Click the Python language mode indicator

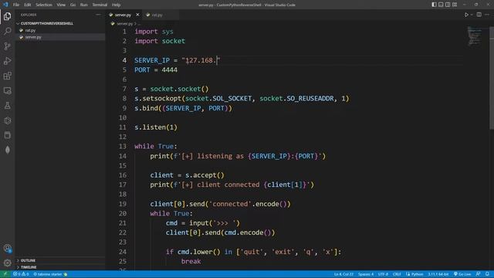point(414,274)
